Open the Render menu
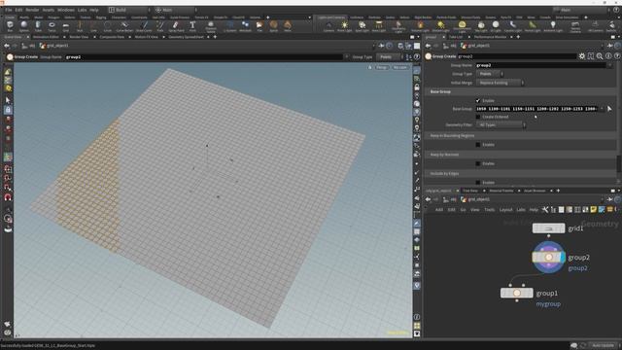The height and width of the screenshot is (350, 622). click(x=32, y=10)
